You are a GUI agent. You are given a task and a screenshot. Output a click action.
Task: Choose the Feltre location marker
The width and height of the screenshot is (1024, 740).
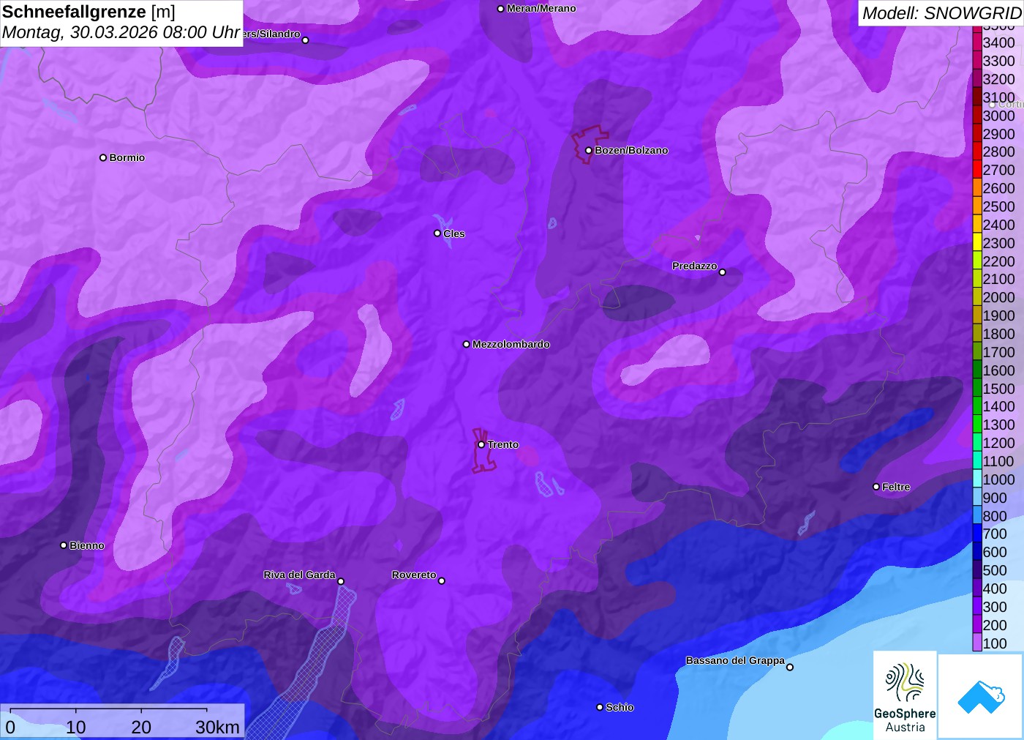876,487
